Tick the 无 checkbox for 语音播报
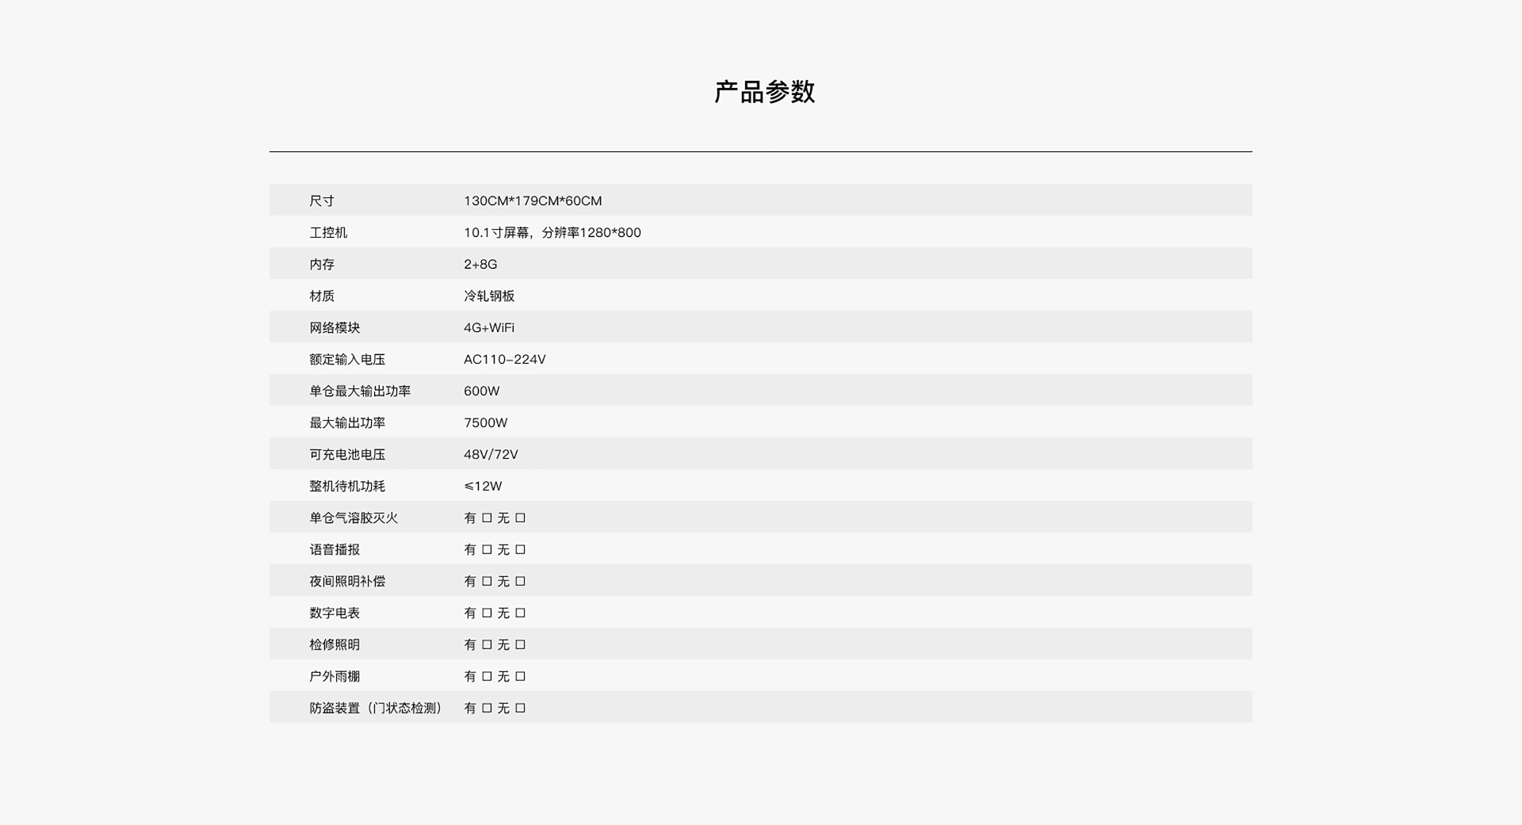Viewport: 1522px width, 825px height. coord(520,549)
